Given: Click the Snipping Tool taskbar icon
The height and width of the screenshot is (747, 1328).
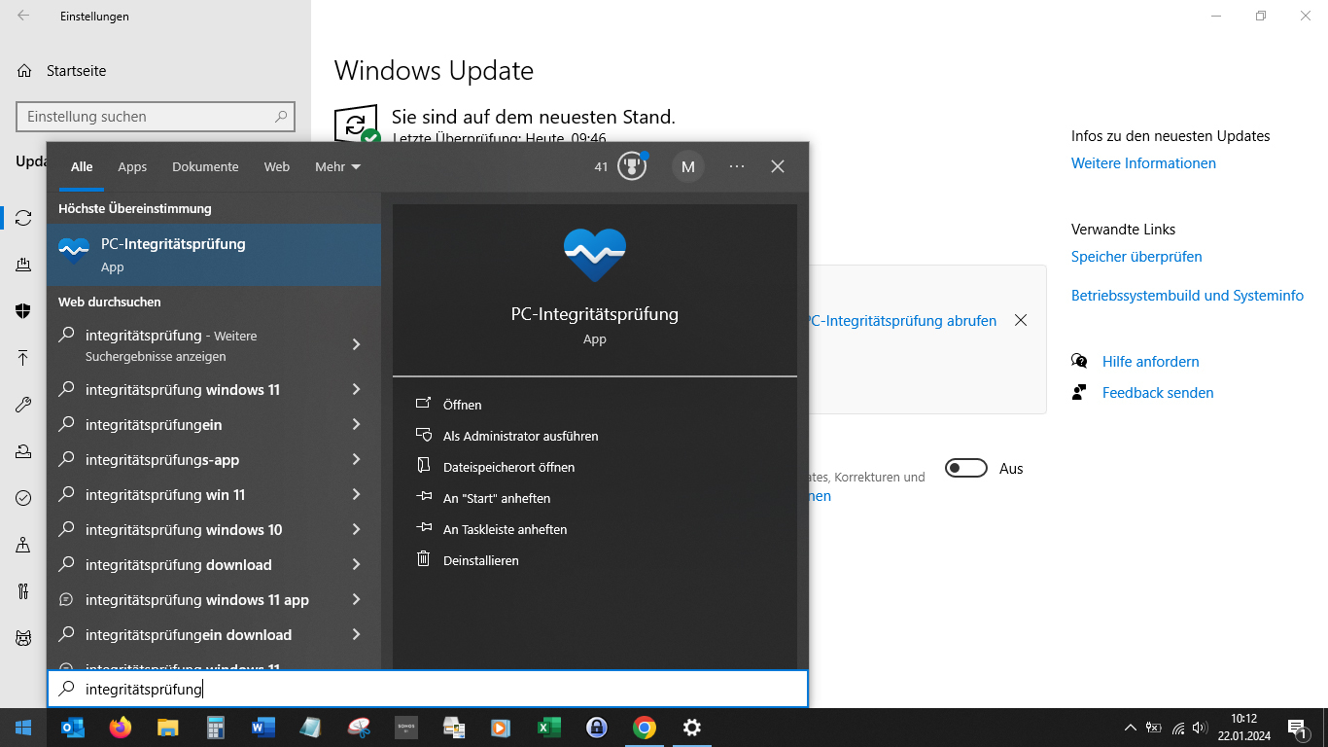Looking at the screenshot, I should point(360,728).
